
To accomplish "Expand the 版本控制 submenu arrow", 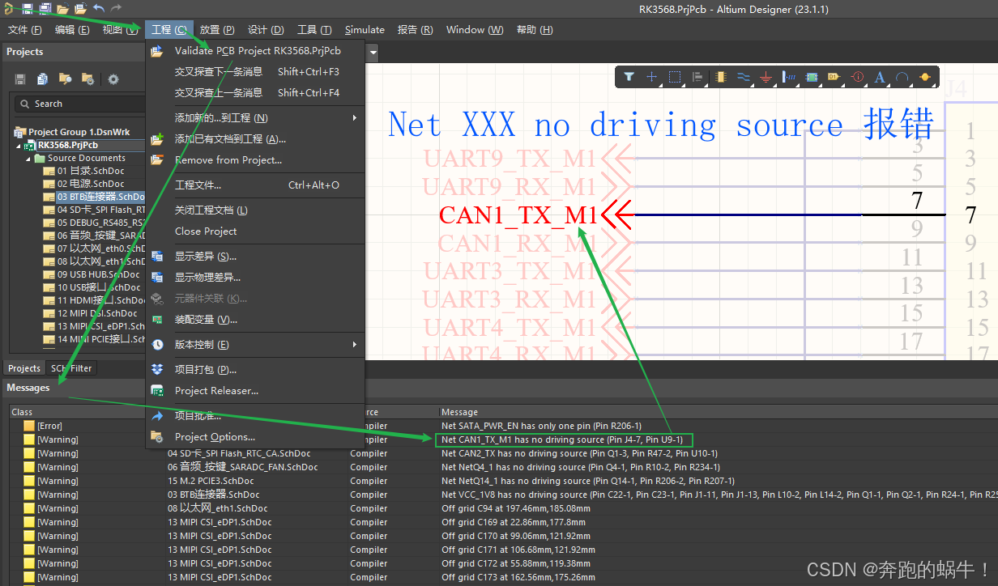I will point(355,345).
